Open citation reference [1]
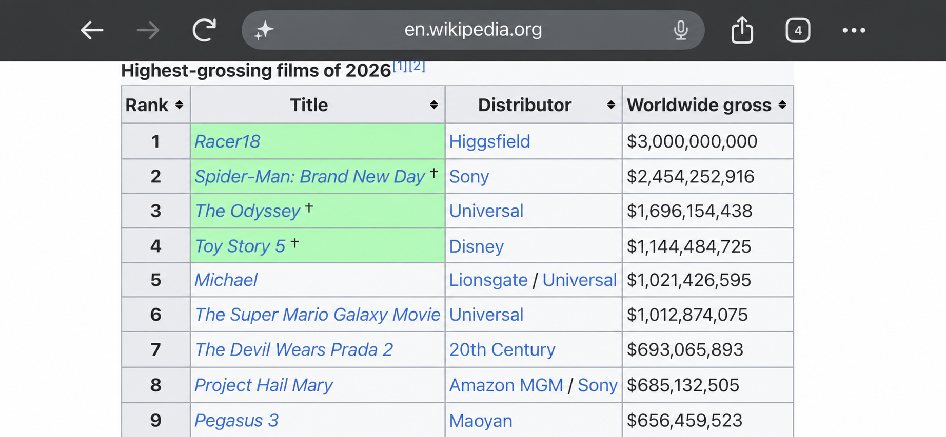 point(400,66)
